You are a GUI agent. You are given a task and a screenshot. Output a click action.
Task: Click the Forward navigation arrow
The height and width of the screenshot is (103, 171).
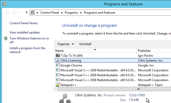(15, 13)
